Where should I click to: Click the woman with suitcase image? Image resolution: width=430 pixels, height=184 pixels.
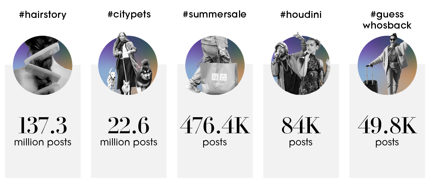coord(387,64)
